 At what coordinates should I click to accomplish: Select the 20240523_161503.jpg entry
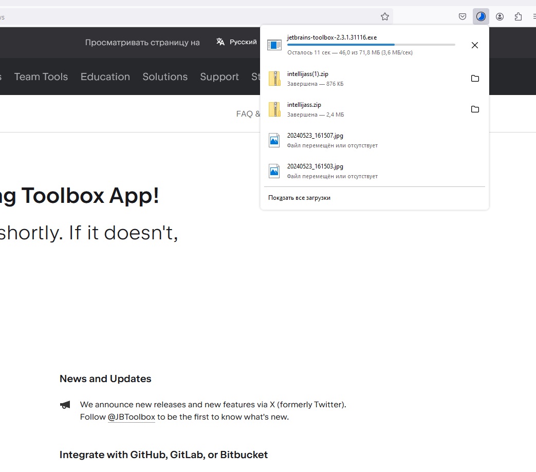coord(375,171)
